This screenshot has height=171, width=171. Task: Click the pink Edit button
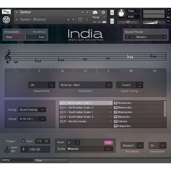(x=108, y=143)
